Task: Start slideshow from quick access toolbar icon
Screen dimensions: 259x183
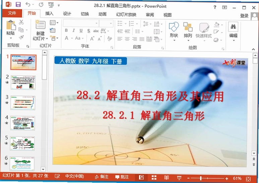Action: [51, 5]
